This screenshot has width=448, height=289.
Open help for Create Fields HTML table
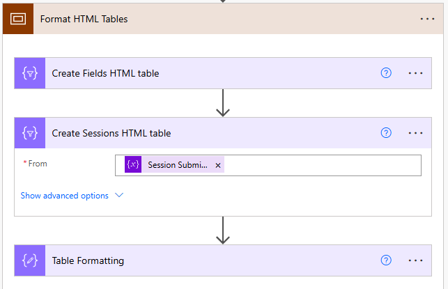click(387, 73)
